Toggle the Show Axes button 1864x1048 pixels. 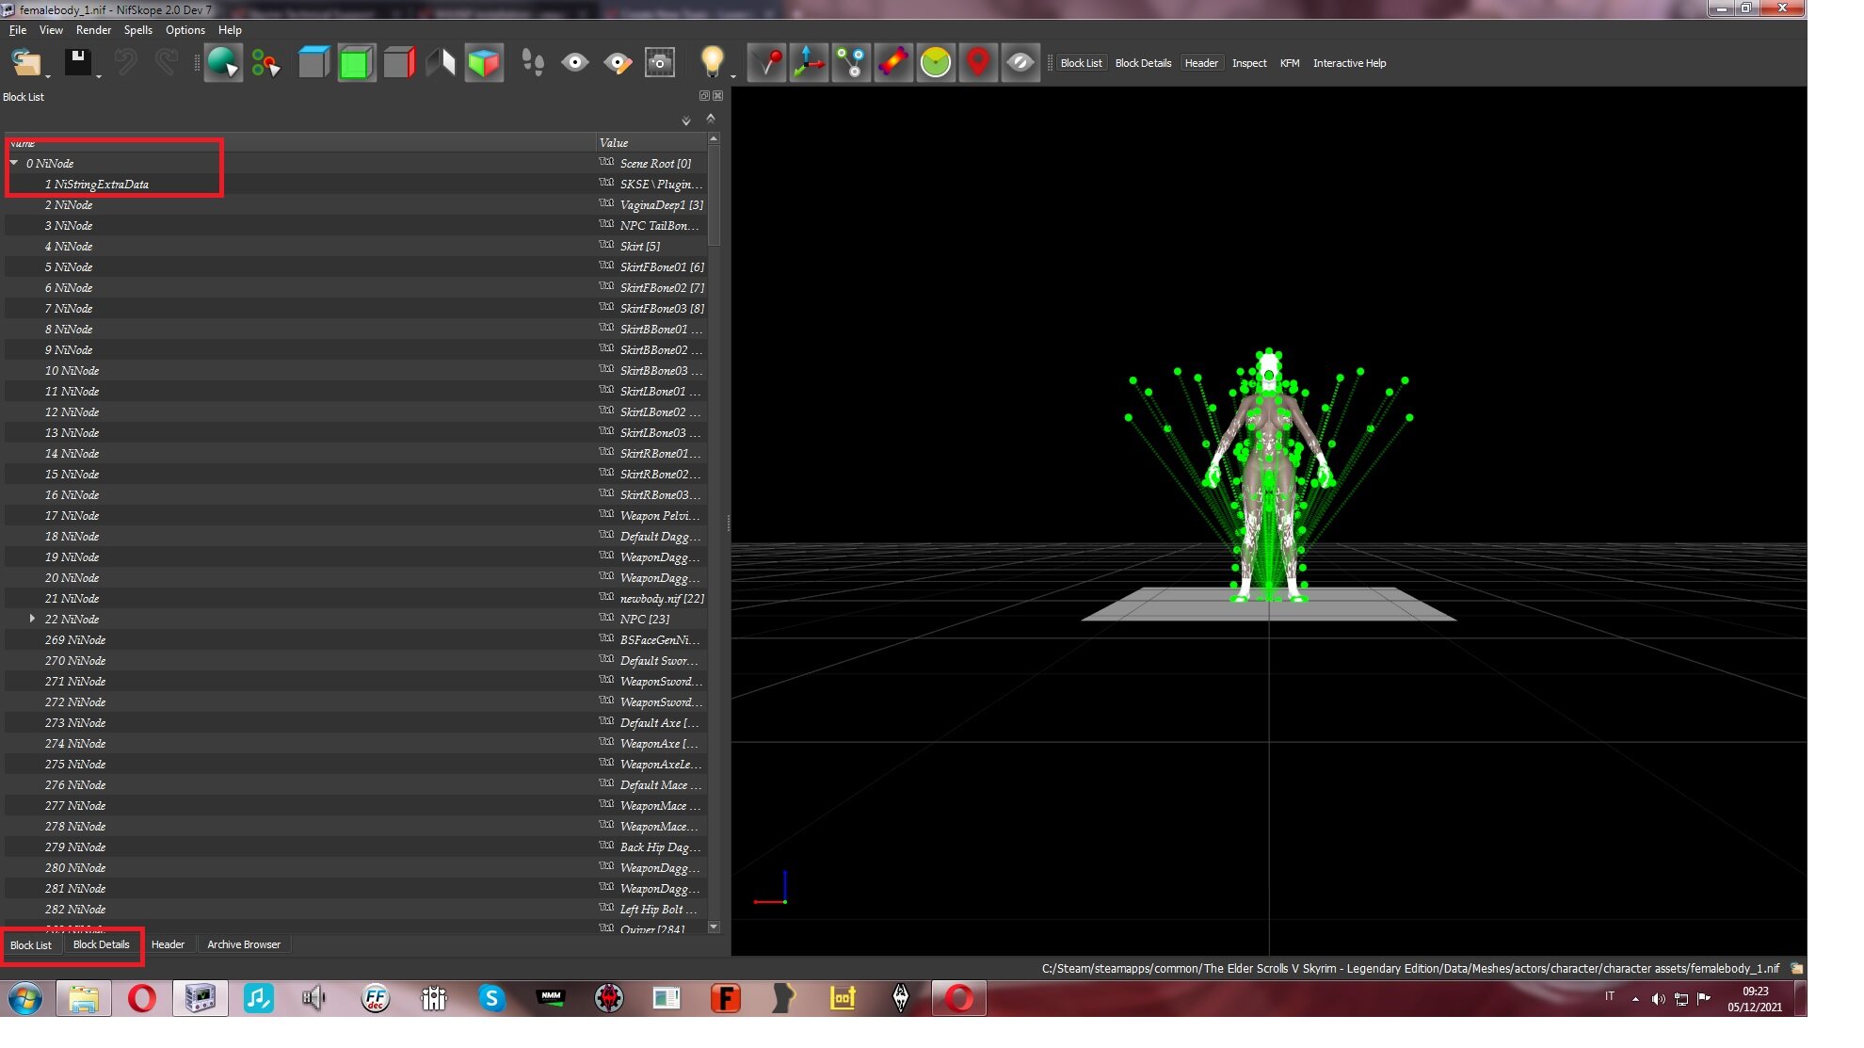809,63
